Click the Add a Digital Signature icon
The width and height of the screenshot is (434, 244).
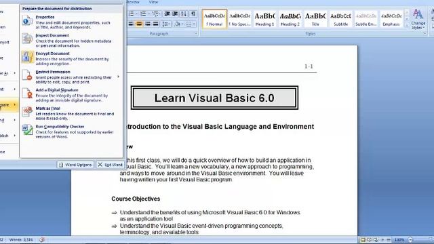(27, 94)
